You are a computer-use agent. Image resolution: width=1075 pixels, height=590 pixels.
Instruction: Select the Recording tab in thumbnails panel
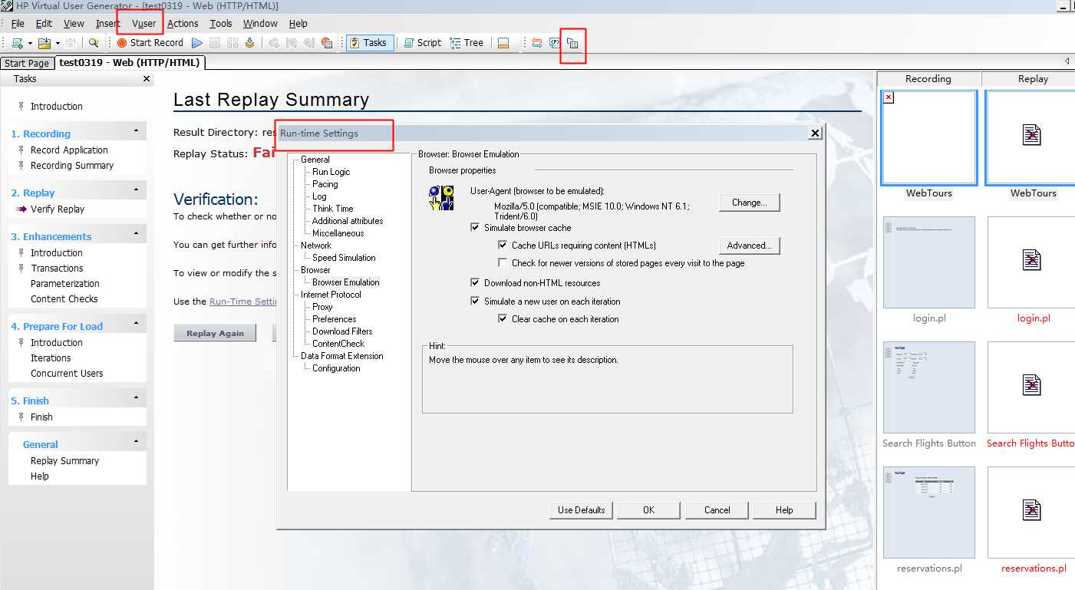pyautogui.click(x=928, y=79)
